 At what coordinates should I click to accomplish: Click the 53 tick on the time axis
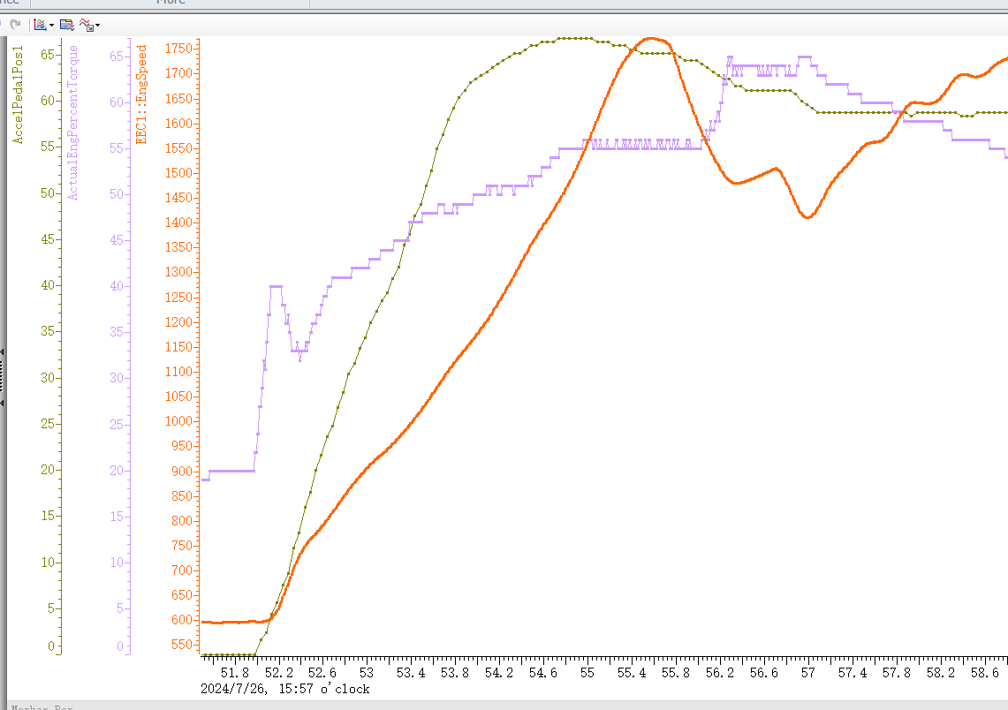(x=367, y=673)
